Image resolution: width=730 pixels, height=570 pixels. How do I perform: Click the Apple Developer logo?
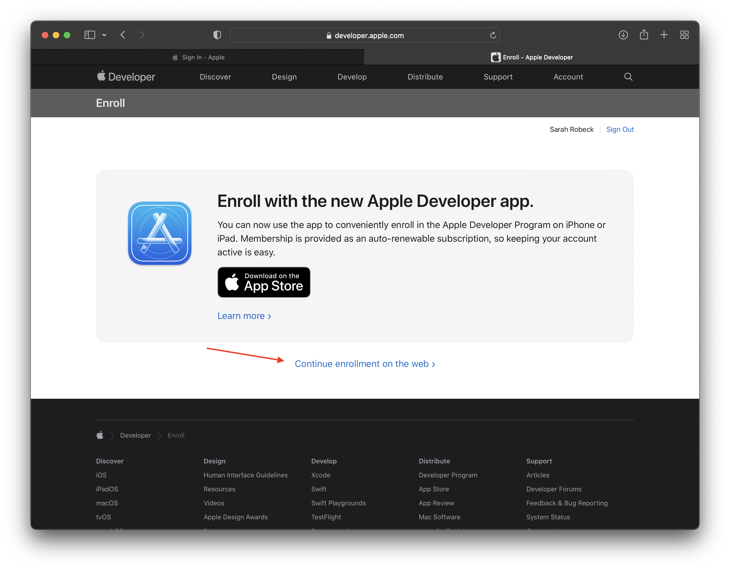pyautogui.click(x=126, y=77)
